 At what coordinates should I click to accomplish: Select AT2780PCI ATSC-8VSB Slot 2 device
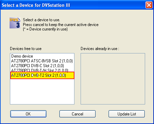tap(42, 61)
